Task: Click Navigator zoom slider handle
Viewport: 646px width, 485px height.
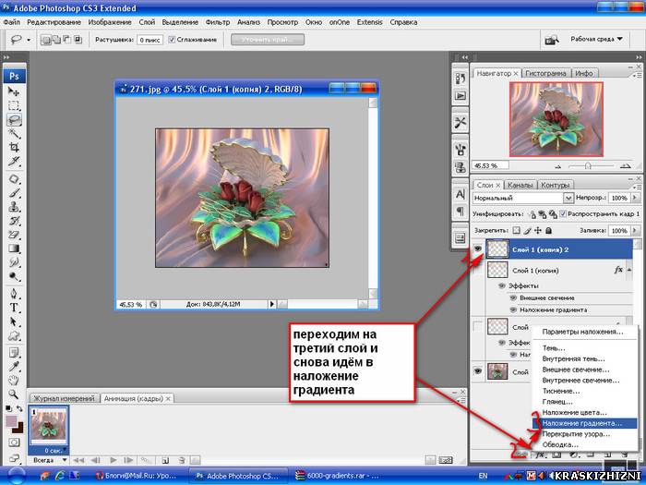Action: pyautogui.click(x=588, y=165)
